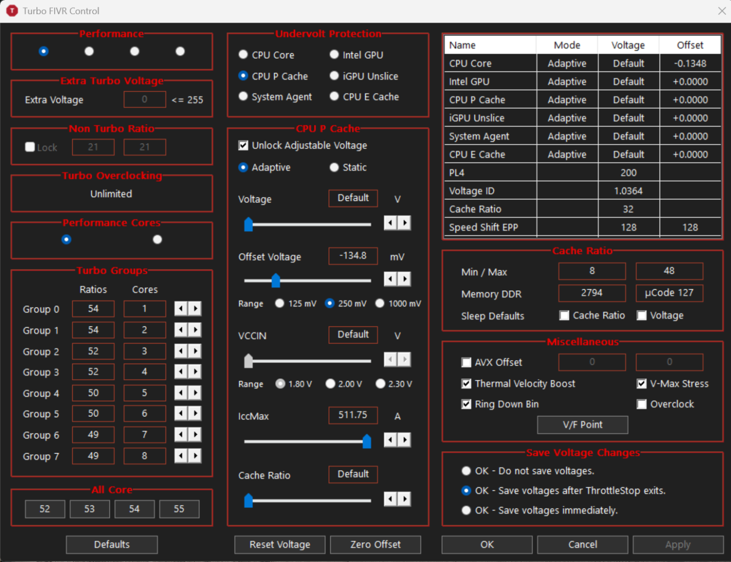Click the Cancel button

(x=583, y=544)
